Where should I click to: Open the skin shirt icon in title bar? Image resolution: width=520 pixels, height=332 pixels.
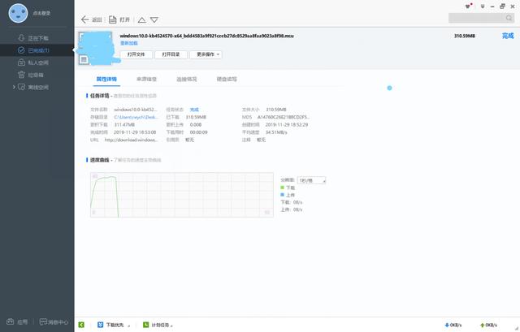point(468,6)
